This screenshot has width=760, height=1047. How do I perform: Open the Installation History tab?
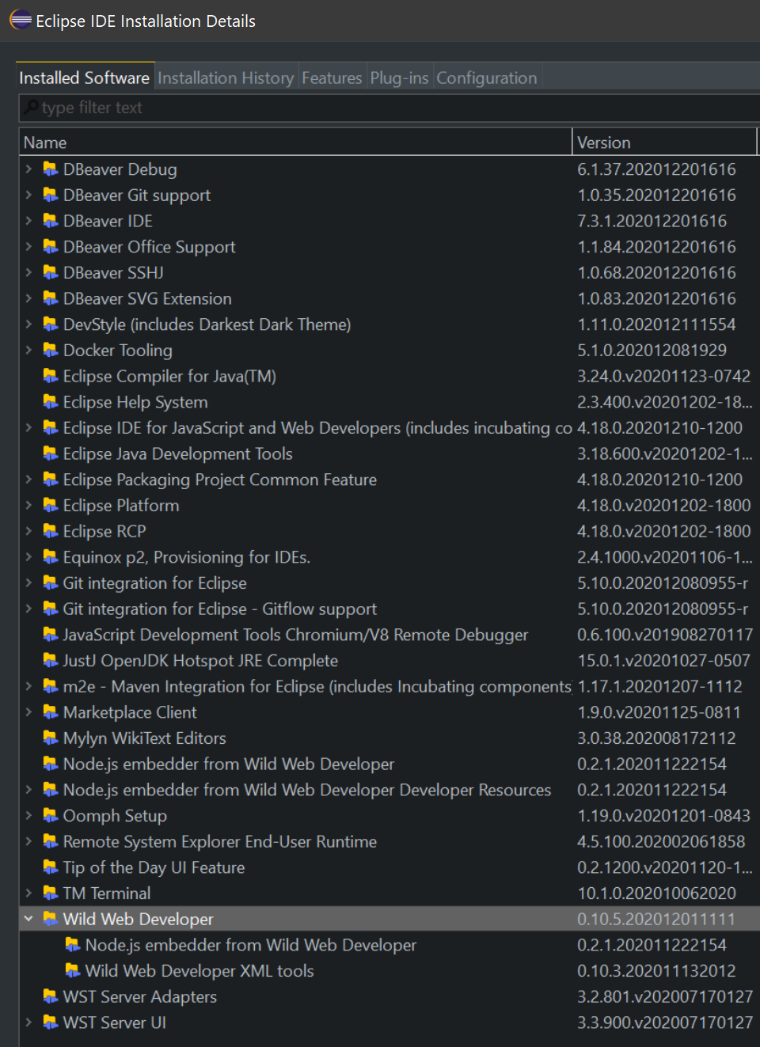pos(225,78)
